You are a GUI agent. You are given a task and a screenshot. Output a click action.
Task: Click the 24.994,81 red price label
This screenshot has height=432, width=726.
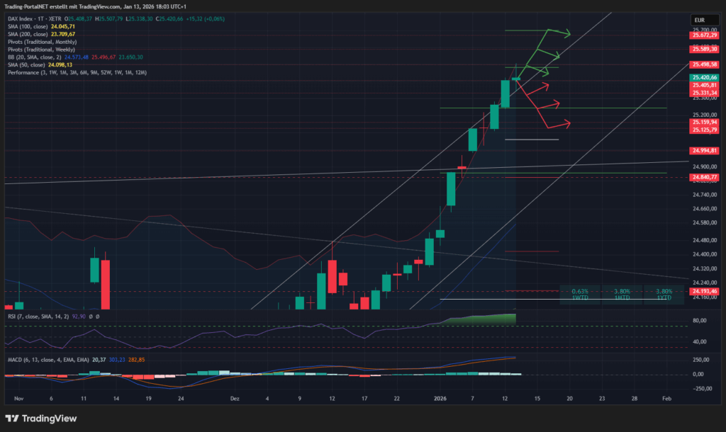tap(705, 150)
